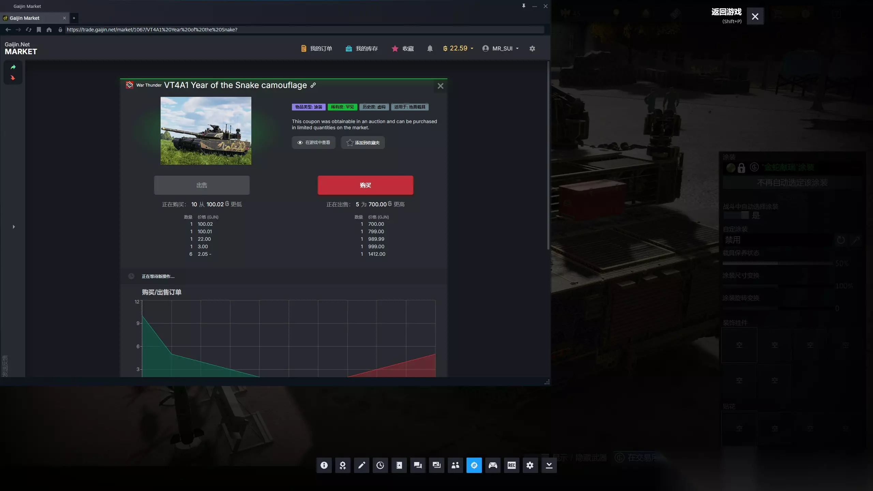
Task: Expand the GJN balance 22.59 dropdown
Action: pos(458,48)
